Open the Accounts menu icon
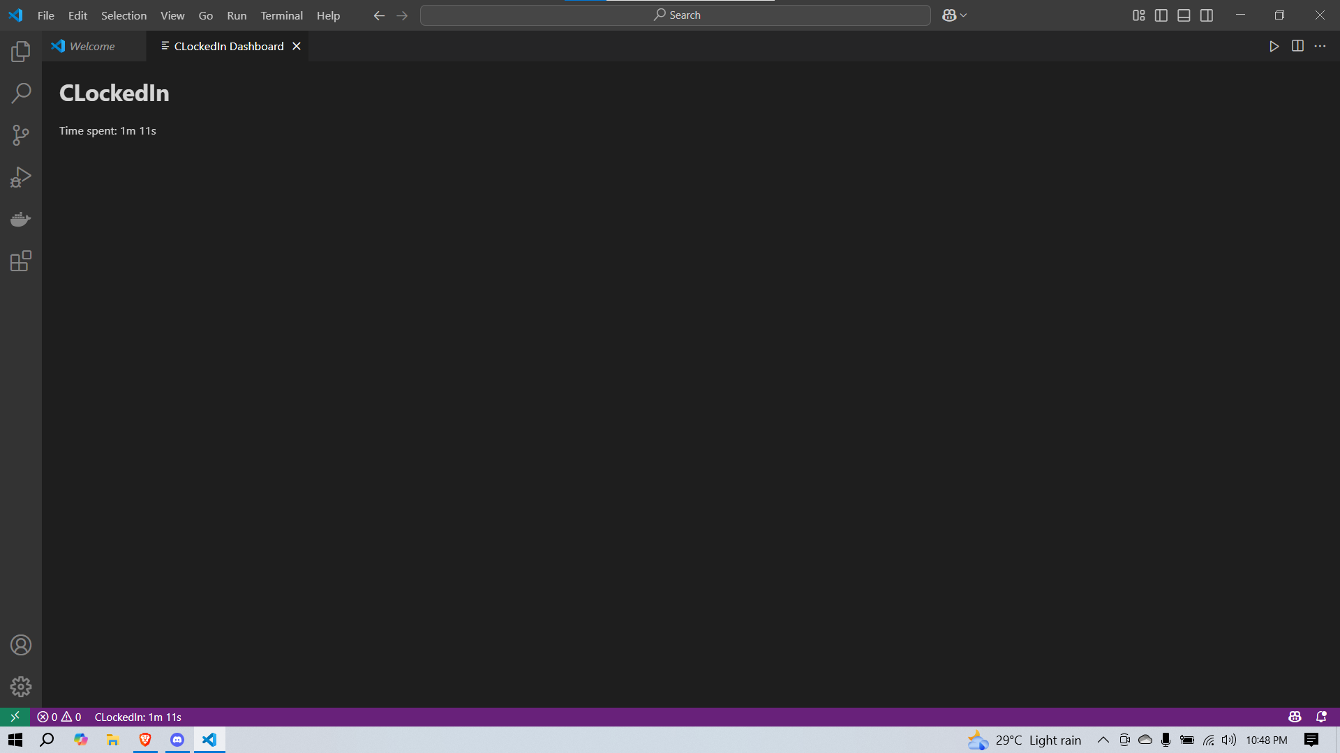Screen dimensions: 1340x753 (x=21, y=645)
